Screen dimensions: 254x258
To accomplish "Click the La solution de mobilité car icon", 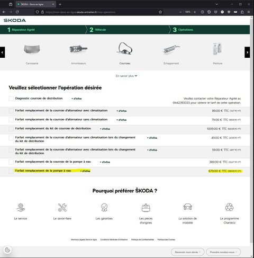I will pos(188,207).
